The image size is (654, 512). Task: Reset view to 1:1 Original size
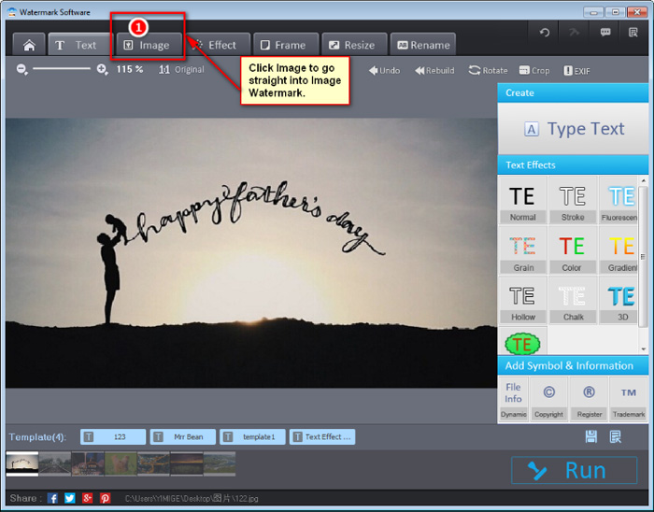point(181,70)
